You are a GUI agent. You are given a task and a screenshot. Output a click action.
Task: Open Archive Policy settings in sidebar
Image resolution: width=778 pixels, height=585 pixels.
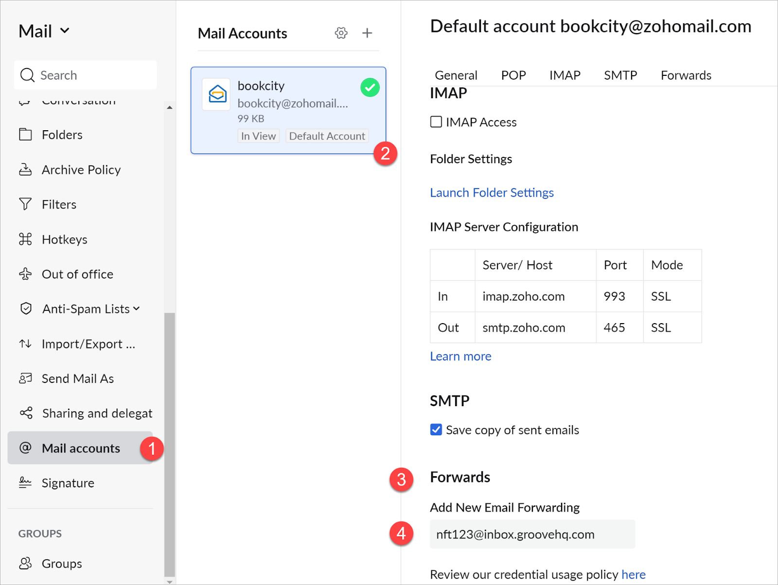coord(81,170)
